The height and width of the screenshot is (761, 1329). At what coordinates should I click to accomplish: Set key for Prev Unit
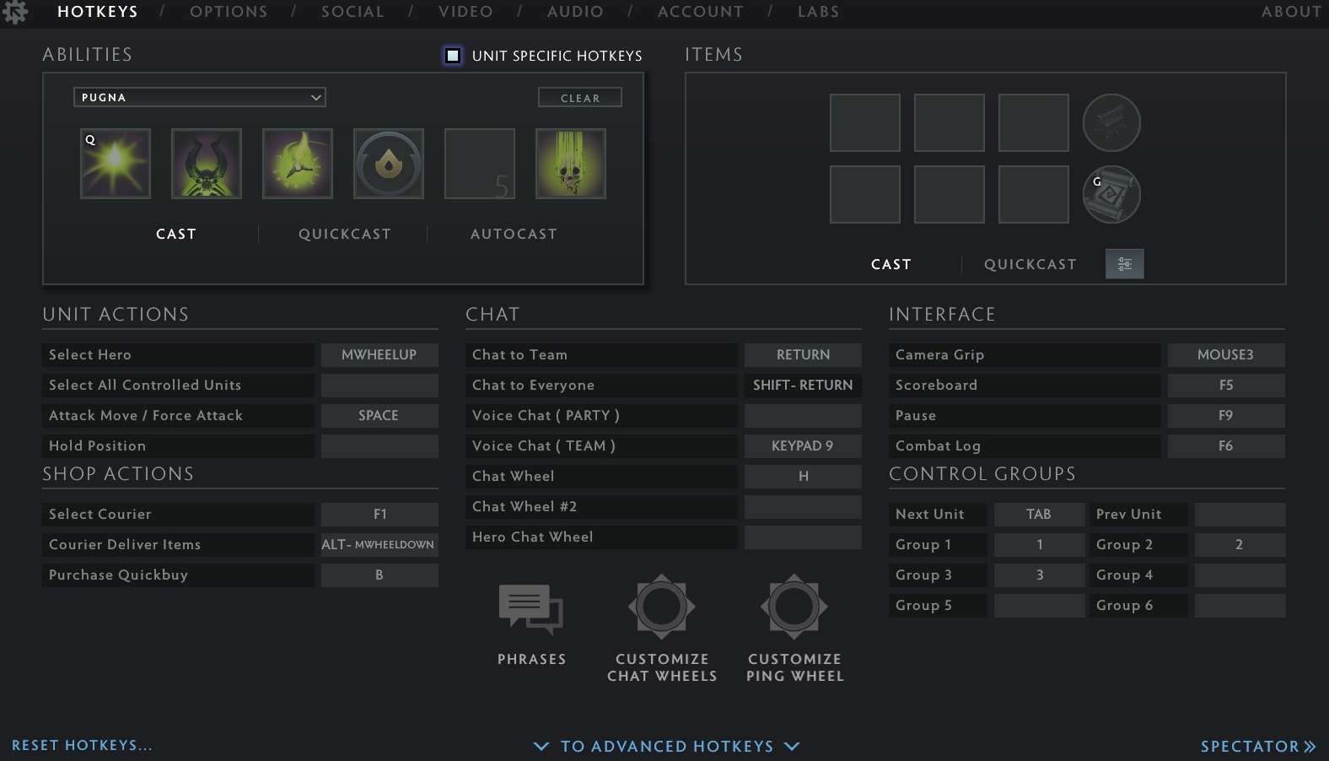pyautogui.click(x=1240, y=515)
